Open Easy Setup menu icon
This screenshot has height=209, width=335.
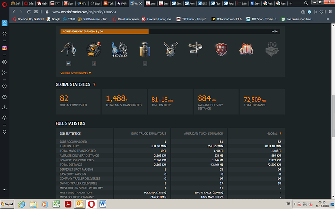(x=330, y=12)
